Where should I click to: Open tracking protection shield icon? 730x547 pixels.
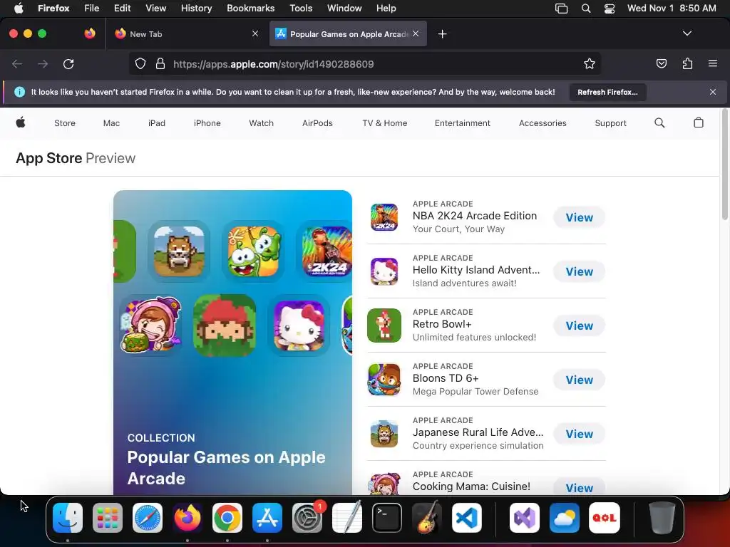140,63
